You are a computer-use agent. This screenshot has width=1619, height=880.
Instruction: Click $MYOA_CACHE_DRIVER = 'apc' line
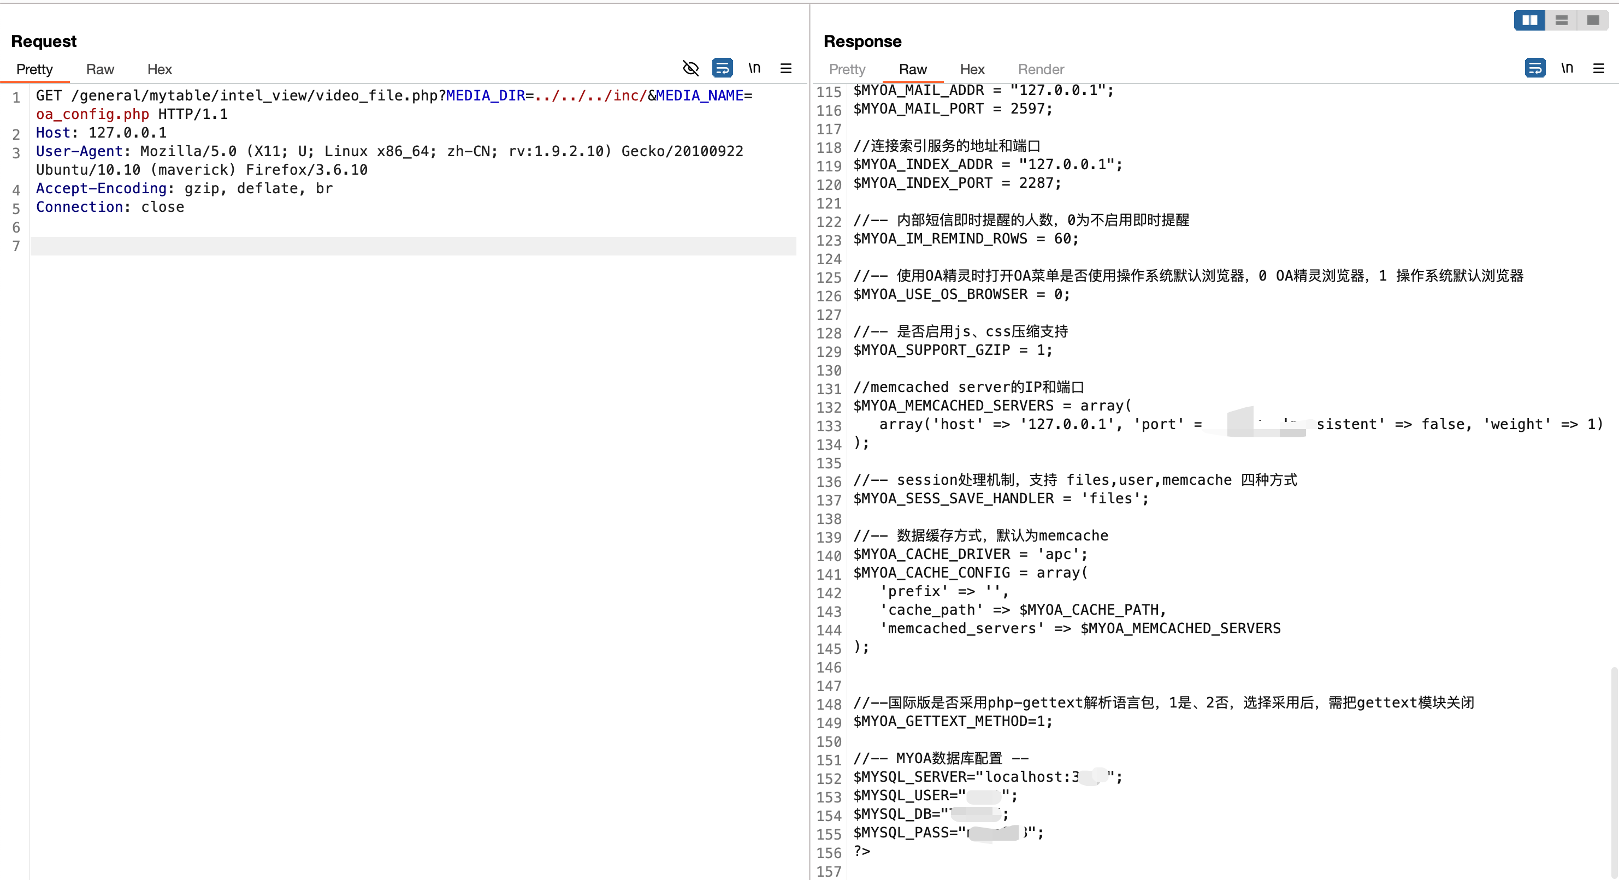[x=971, y=554]
